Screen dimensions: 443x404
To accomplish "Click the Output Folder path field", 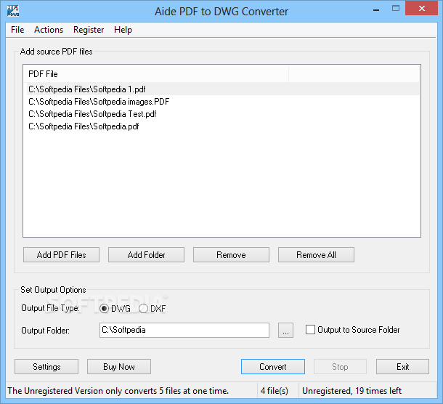I will (184, 330).
